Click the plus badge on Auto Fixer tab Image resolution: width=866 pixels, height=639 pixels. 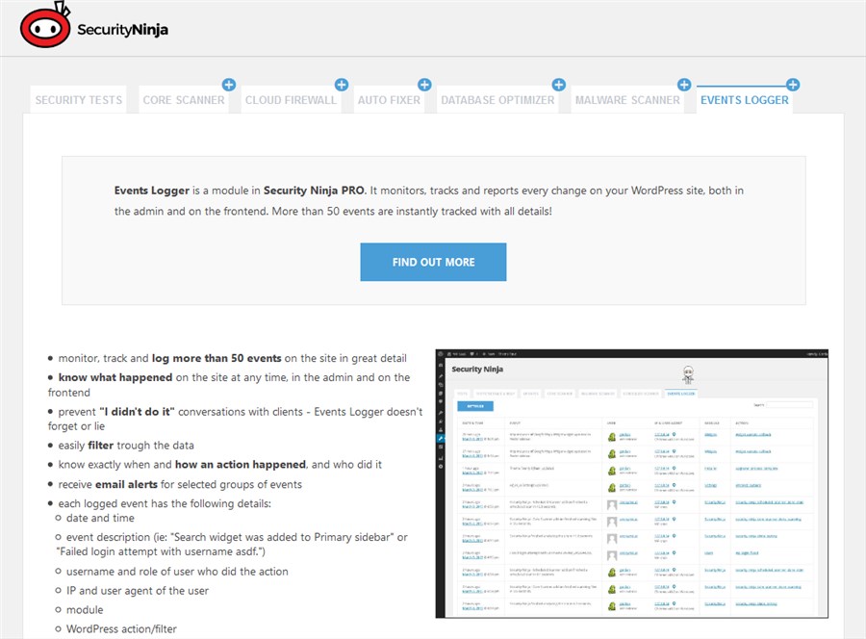click(x=424, y=85)
